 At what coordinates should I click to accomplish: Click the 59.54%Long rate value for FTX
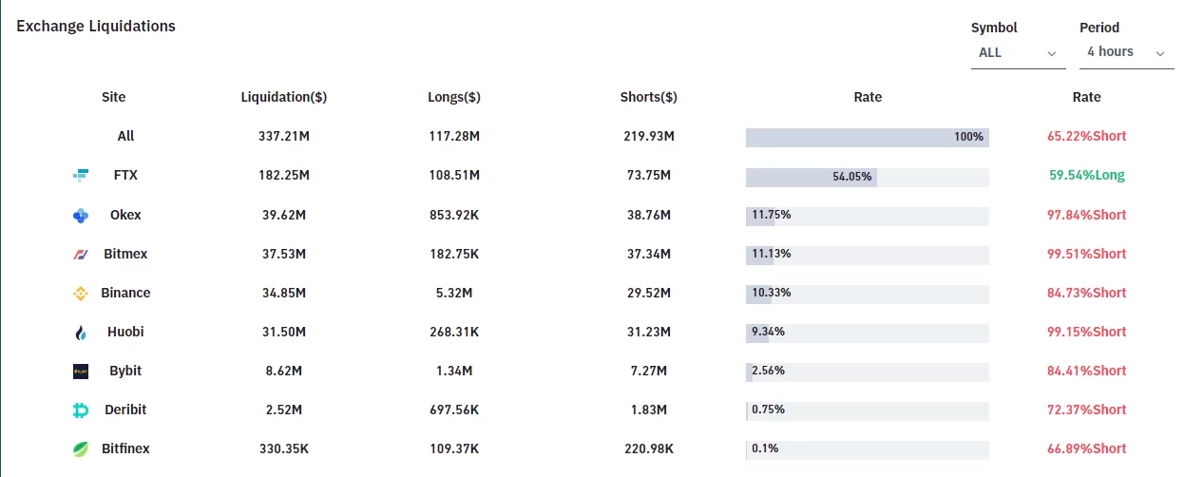tap(1086, 176)
